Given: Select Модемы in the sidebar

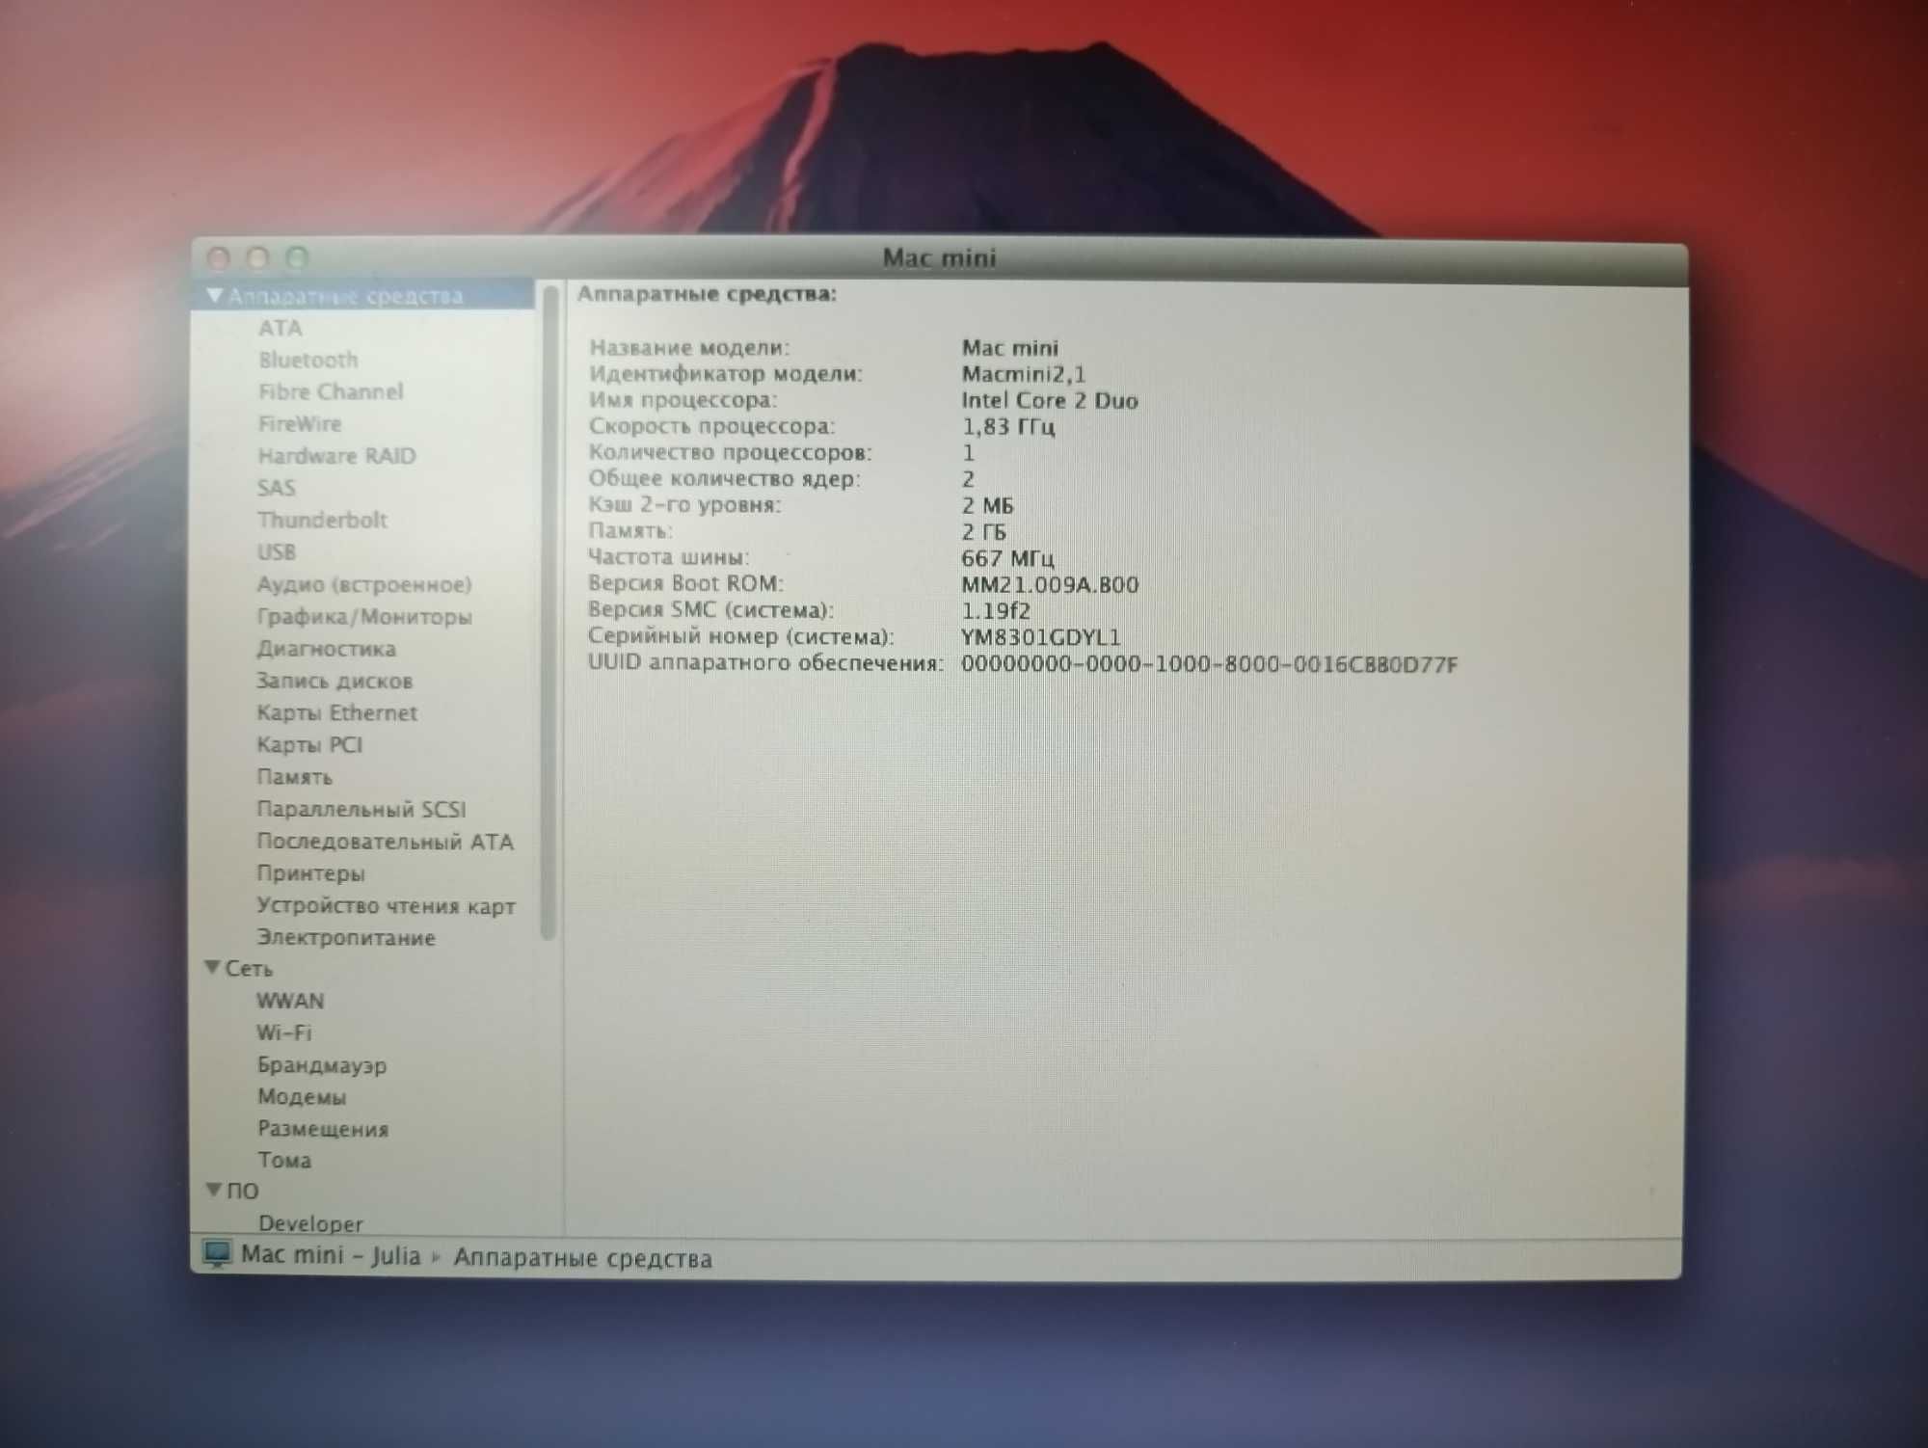Looking at the screenshot, I should click(x=301, y=1097).
